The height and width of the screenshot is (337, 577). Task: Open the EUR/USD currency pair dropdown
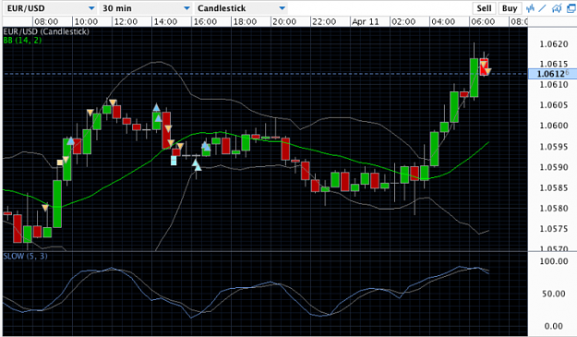tap(51, 8)
